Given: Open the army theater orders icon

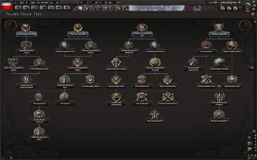Looking at the screenshot, I should click(x=223, y=8).
